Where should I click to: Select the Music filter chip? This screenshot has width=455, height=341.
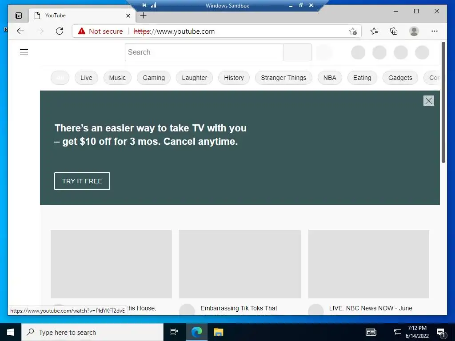click(x=117, y=78)
